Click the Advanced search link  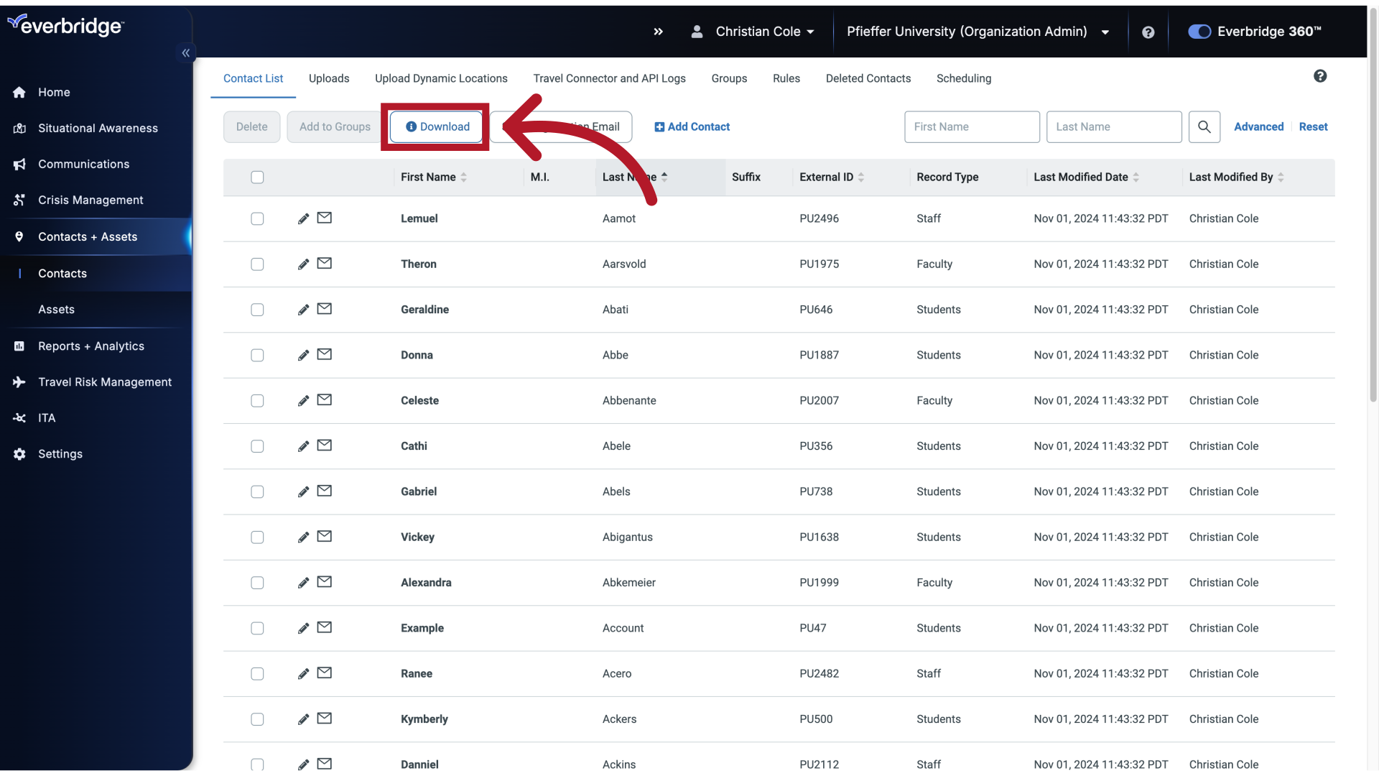click(x=1259, y=126)
